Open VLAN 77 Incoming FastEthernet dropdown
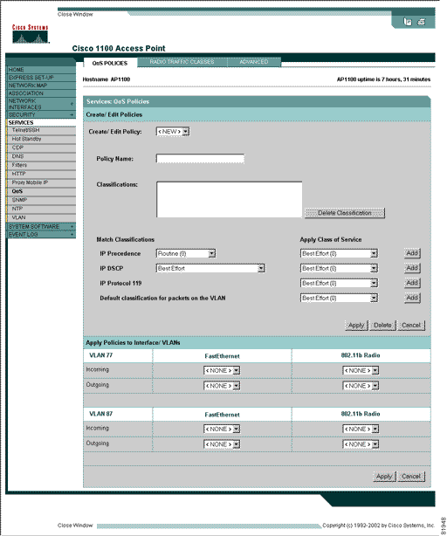Viewport: 447px width, 536px height. click(222, 371)
